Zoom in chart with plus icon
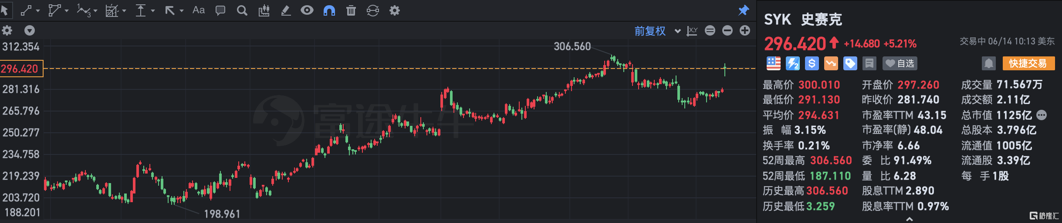The image size is (1062, 223). coord(745,30)
